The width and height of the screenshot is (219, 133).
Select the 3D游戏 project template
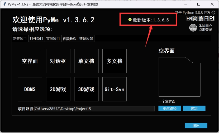click(x=86, y=89)
